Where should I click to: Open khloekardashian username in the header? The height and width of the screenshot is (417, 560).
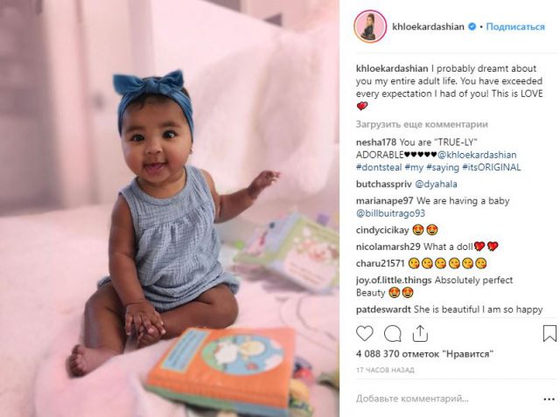(428, 27)
